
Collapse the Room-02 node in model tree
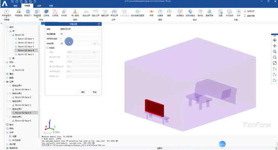[10, 35]
